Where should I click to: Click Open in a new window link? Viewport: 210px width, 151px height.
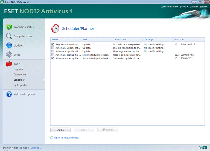click(66, 138)
